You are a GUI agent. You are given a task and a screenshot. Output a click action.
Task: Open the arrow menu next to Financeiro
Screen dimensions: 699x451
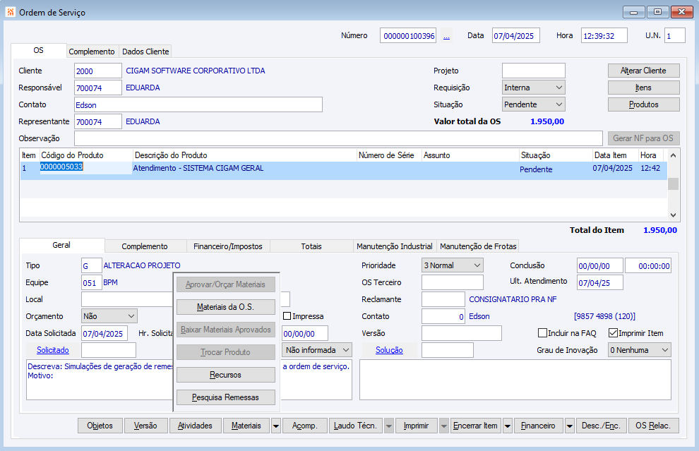(569, 426)
